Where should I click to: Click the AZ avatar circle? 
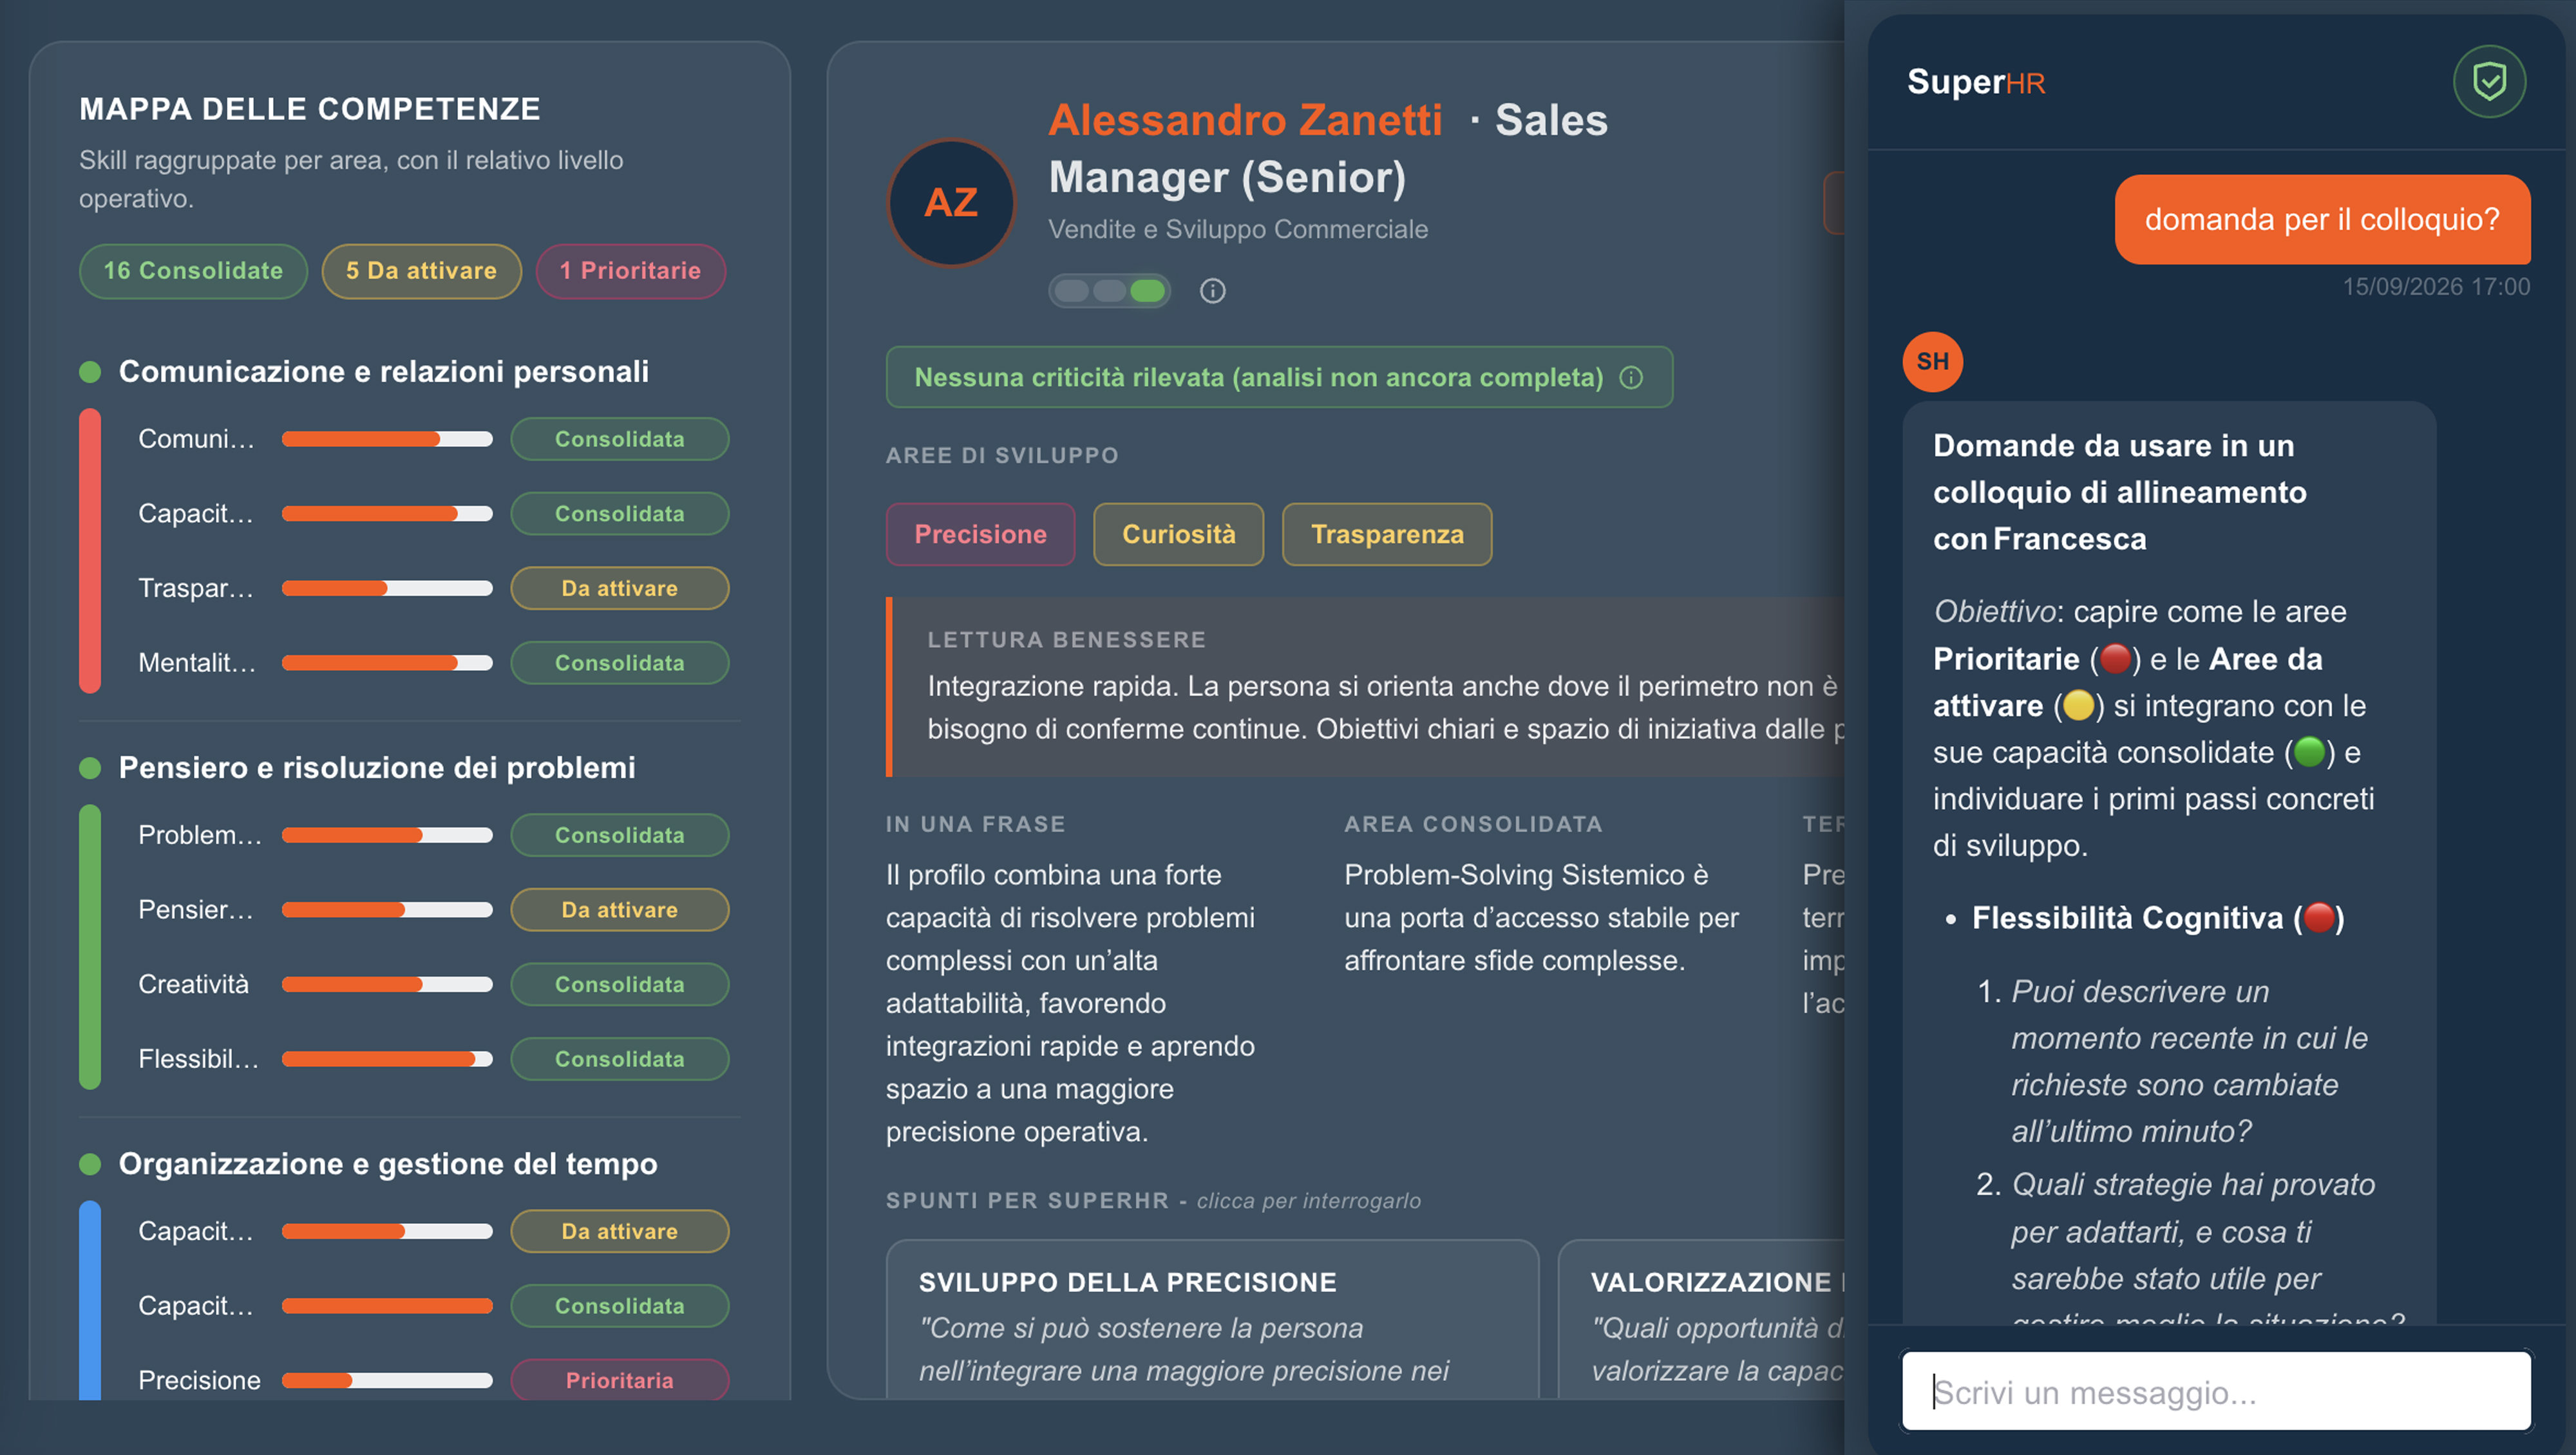(x=951, y=203)
